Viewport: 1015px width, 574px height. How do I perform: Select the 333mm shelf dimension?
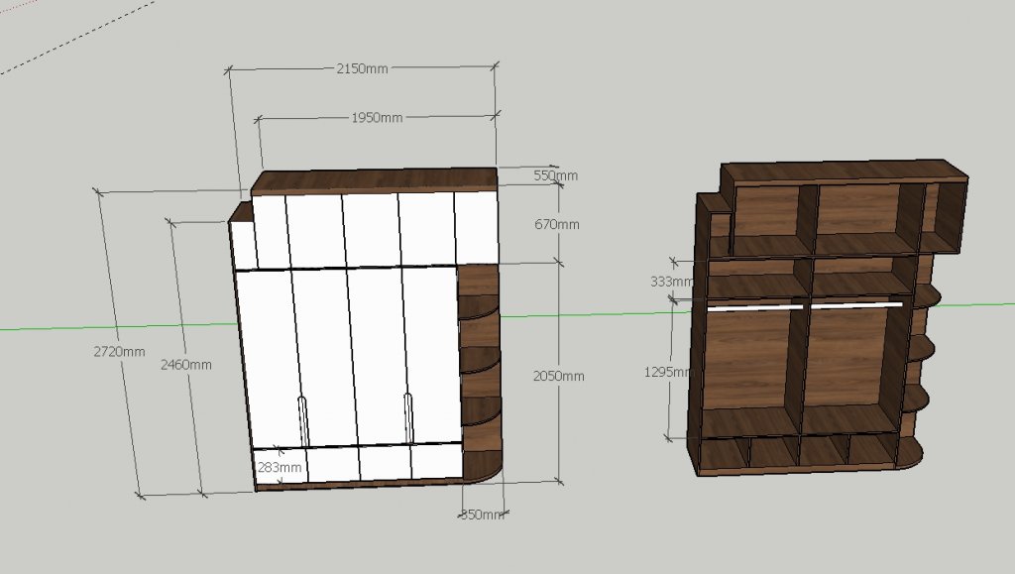point(672,282)
